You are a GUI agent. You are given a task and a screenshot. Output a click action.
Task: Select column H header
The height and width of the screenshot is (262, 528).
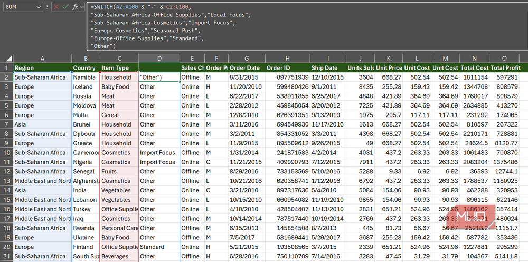pos(287,59)
